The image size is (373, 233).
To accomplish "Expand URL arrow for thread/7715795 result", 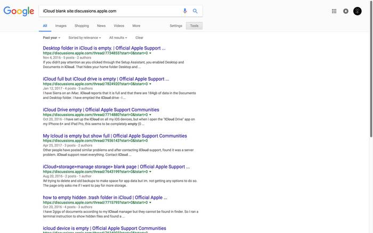I will click(150, 203).
